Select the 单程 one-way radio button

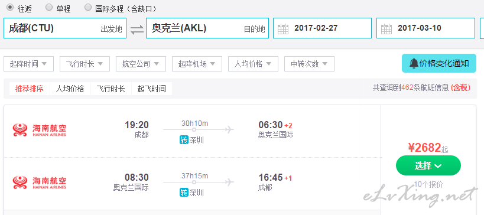(49, 8)
